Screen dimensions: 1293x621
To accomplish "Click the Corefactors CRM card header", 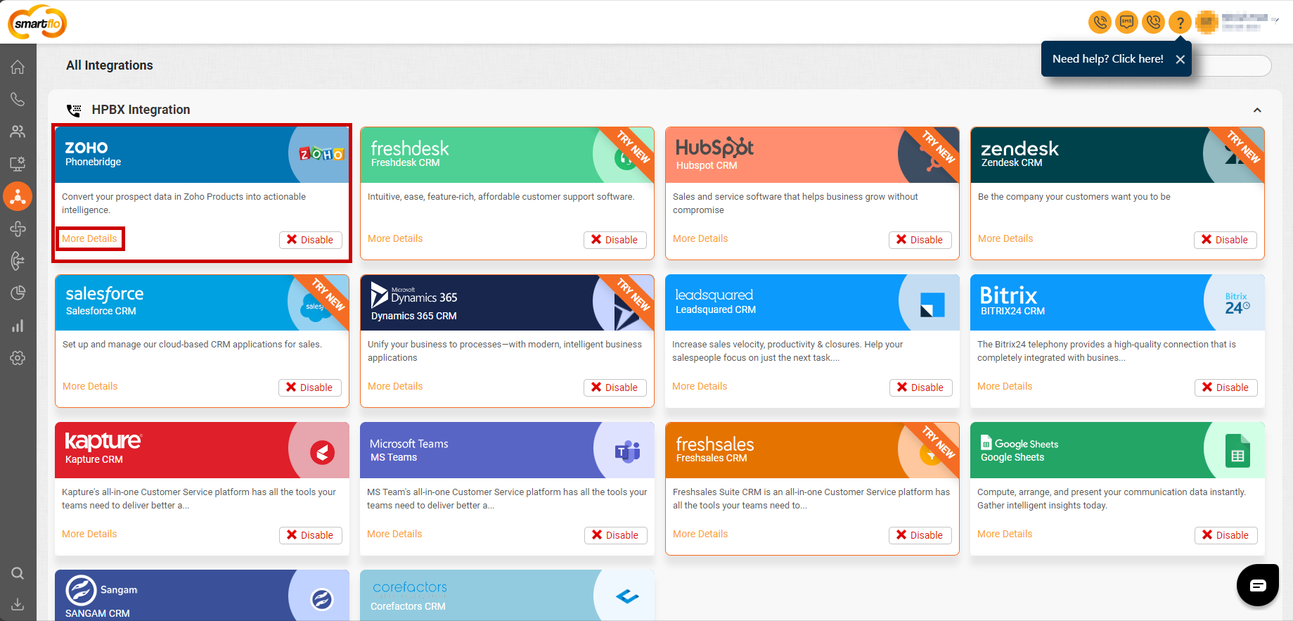I will (x=507, y=595).
